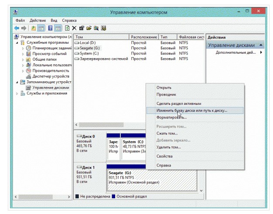Screen dimensions: 273x214
Task: Sort by the Том column header
Action: 101,37
